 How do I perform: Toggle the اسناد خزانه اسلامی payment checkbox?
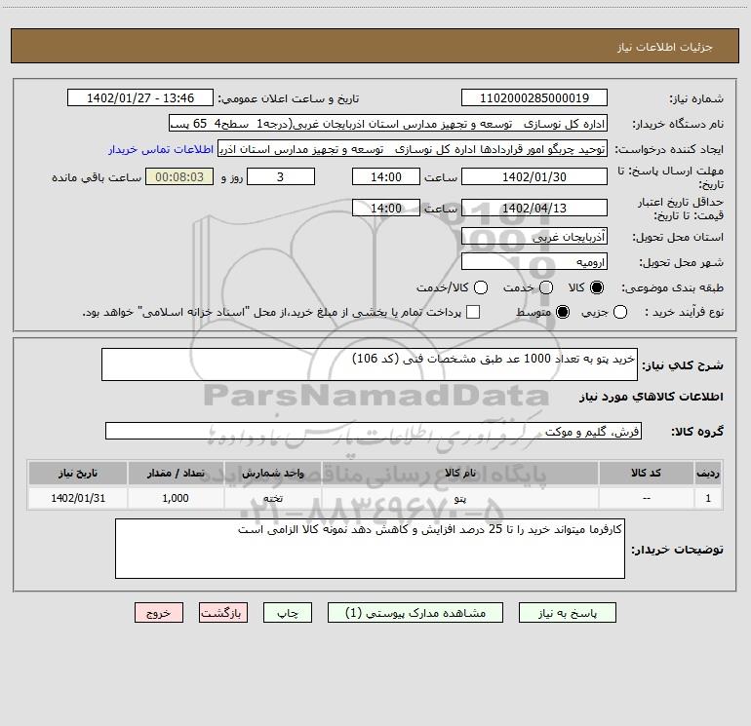[x=473, y=312]
